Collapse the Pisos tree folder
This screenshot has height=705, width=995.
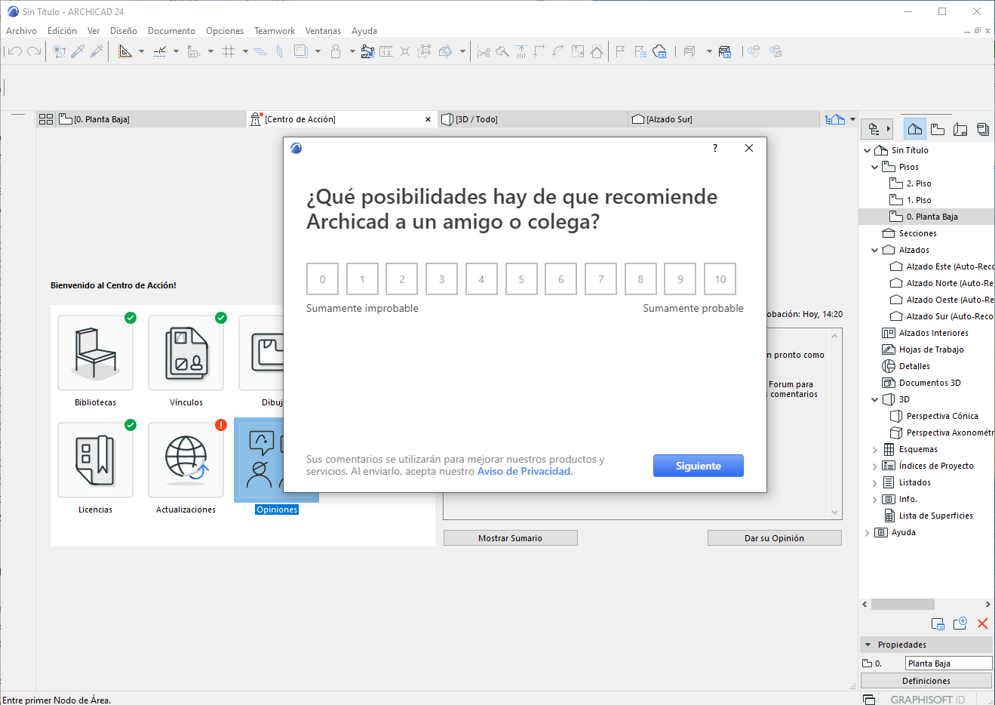pyautogui.click(x=875, y=167)
